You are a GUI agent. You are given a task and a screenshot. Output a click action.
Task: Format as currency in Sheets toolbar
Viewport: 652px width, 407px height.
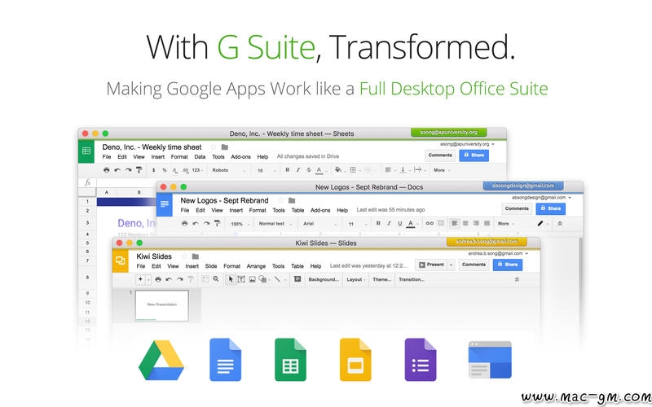(x=153, y=170)
